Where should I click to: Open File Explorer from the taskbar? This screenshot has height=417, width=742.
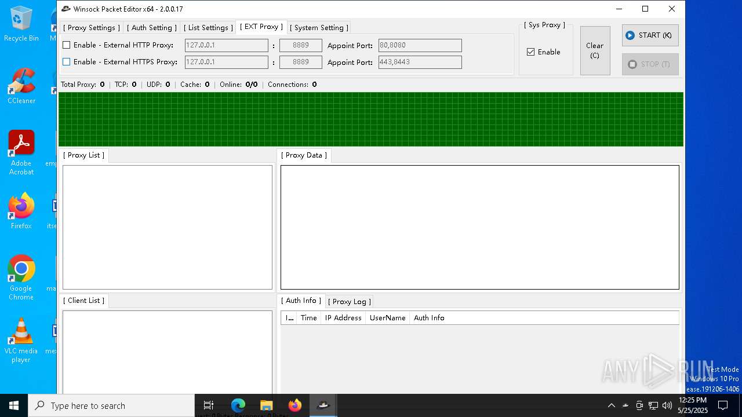(267, 405)
